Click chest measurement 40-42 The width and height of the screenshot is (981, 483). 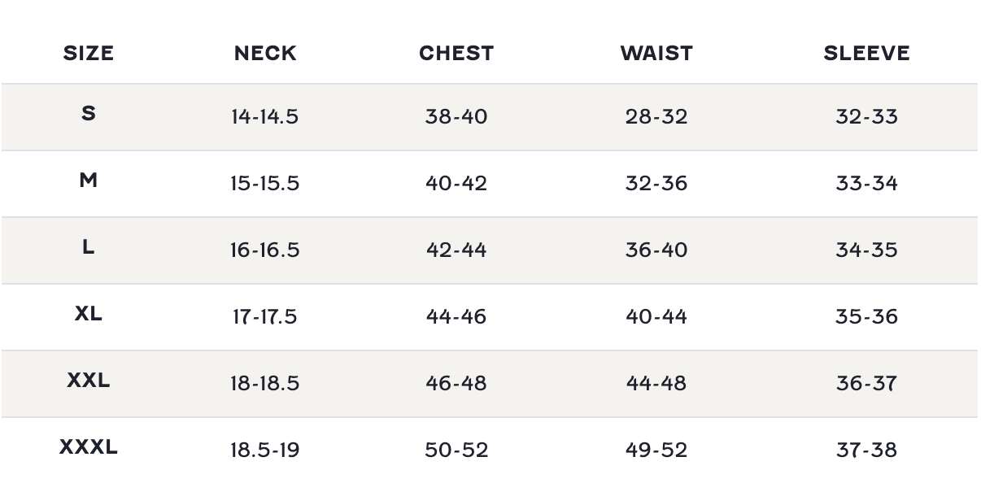point(456,184)
